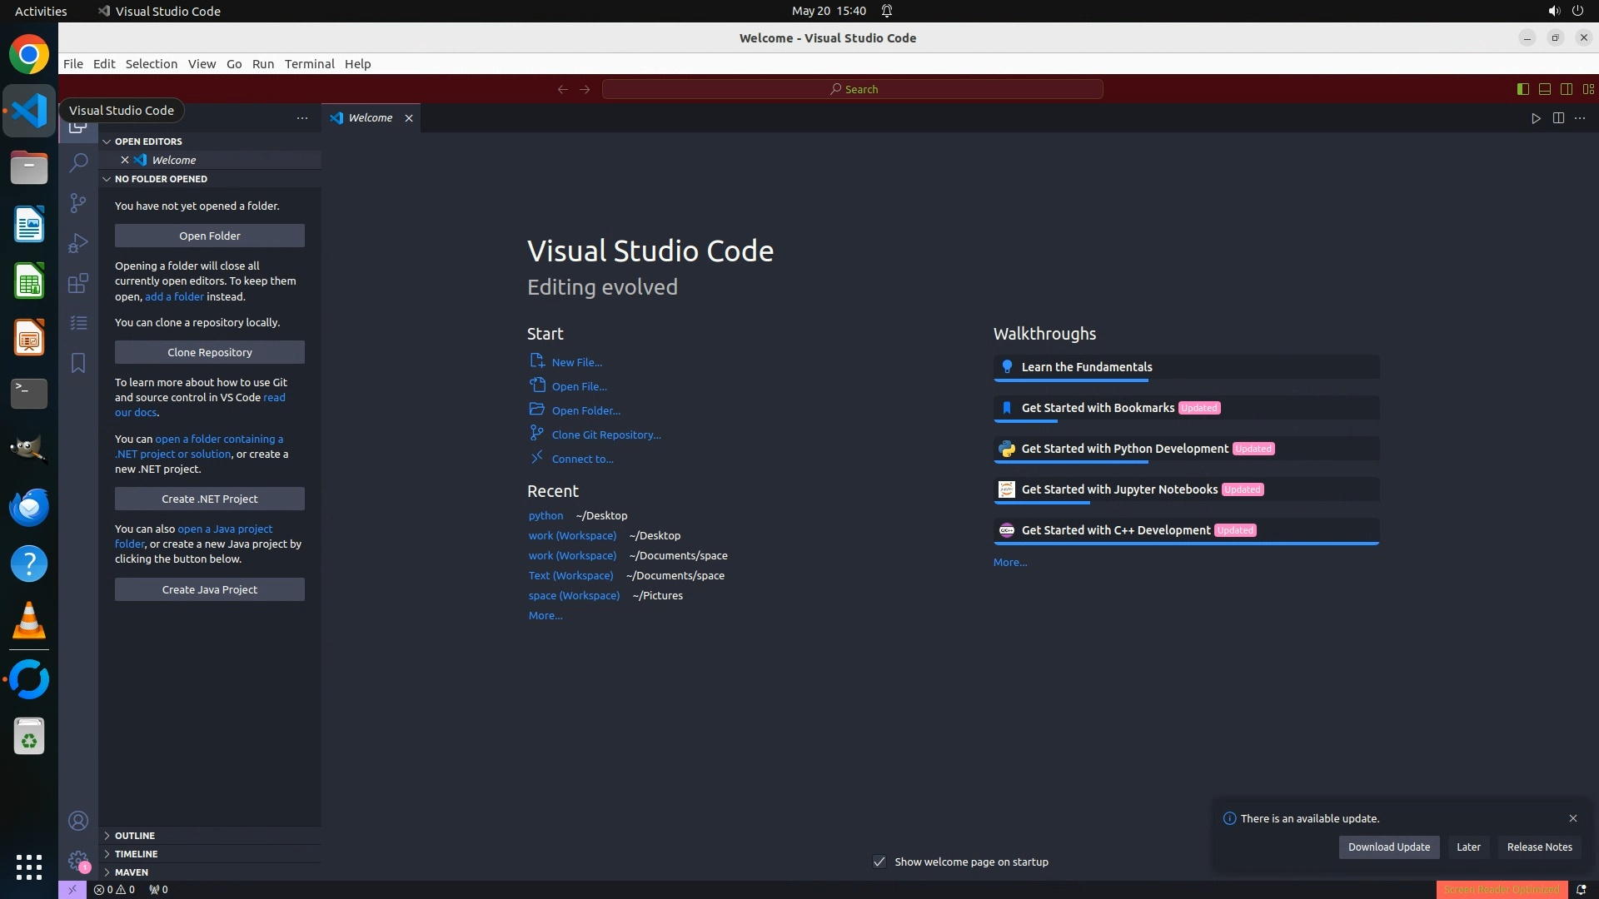Click the Search command center field
This screenshot has width=1599, height=899.
(853, 89)
